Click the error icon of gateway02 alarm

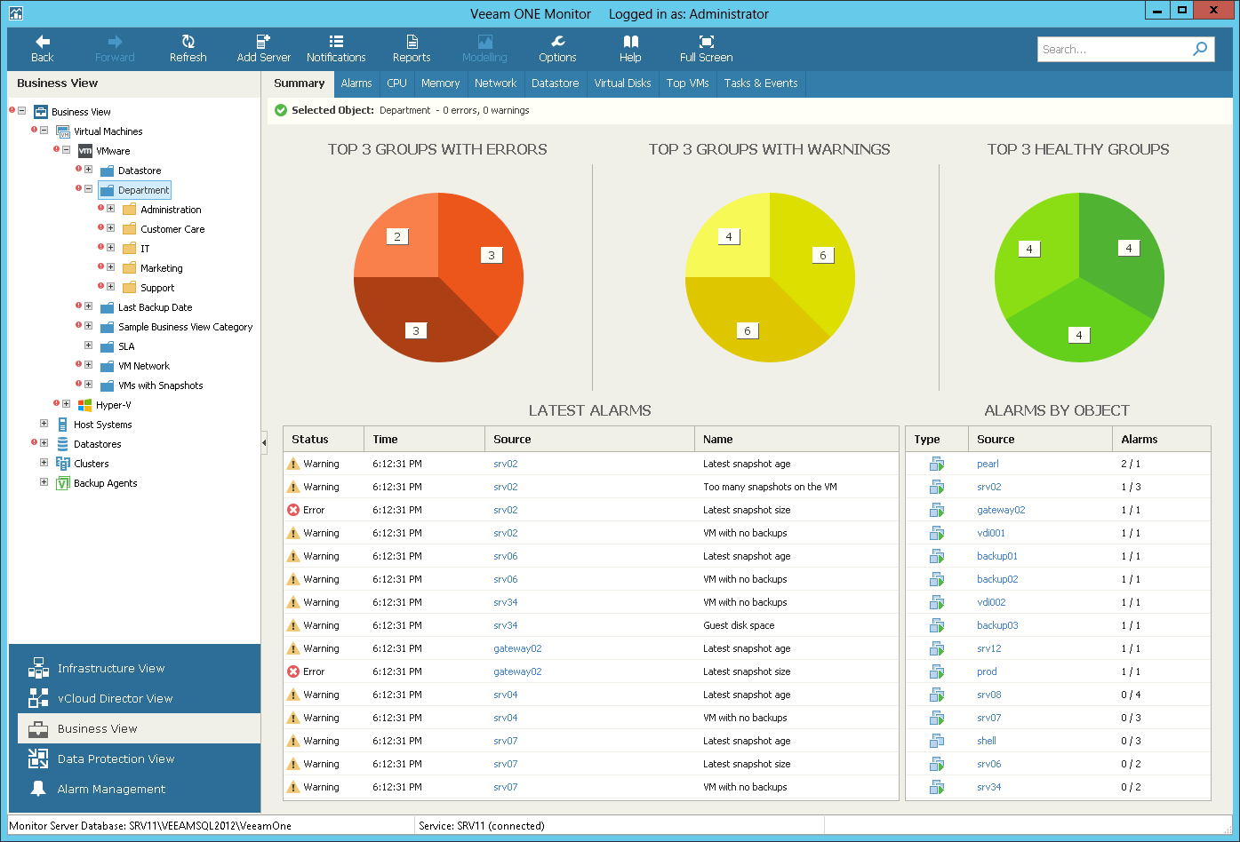click(x=293, y=671)
